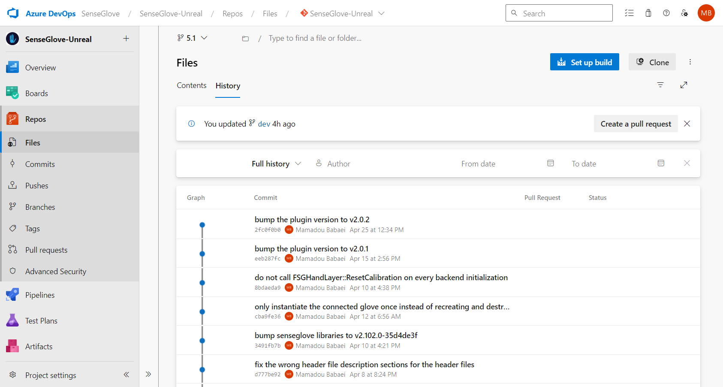The height and width of the screenshot is (387, 723).
Task: Select the History tab
Action: (228, 85)
